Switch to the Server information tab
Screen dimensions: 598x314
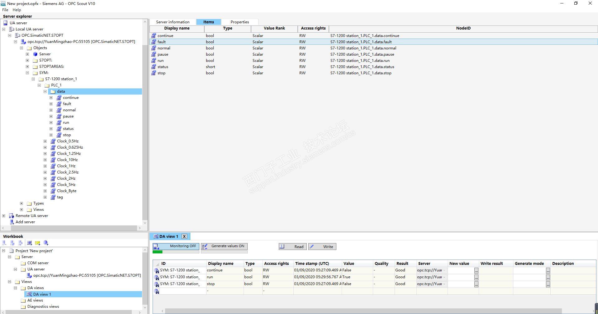pyautogui.click(x=173, y=22)
